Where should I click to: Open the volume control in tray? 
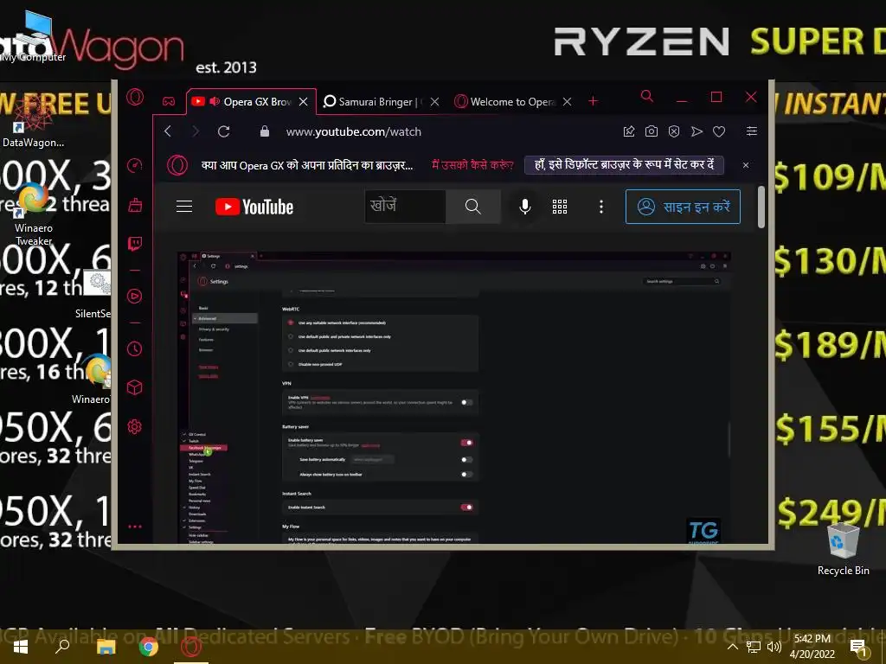pyautogui.click(x=774, y=647)
